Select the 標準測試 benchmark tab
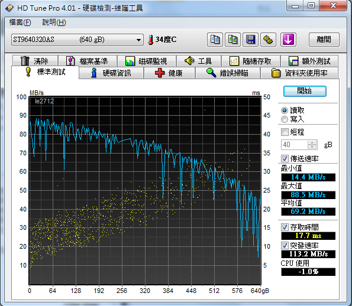This screenshot has width=352, height=306. (46, 72)
